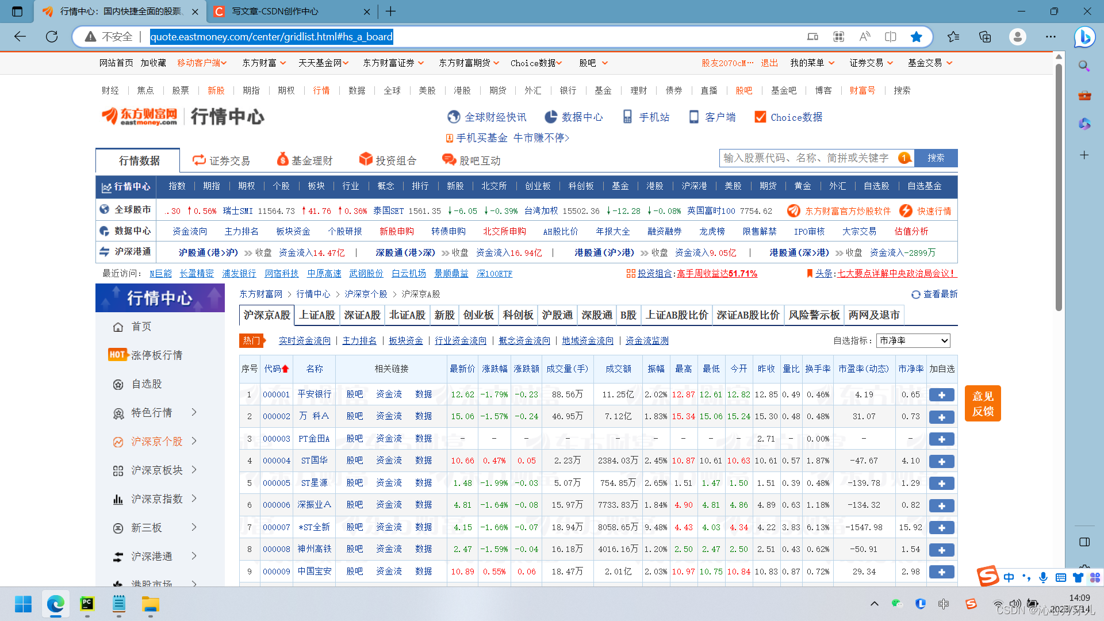Click 手机站 phone icon link
This screenshot has width=1104, height=621.
pos(627,117)
